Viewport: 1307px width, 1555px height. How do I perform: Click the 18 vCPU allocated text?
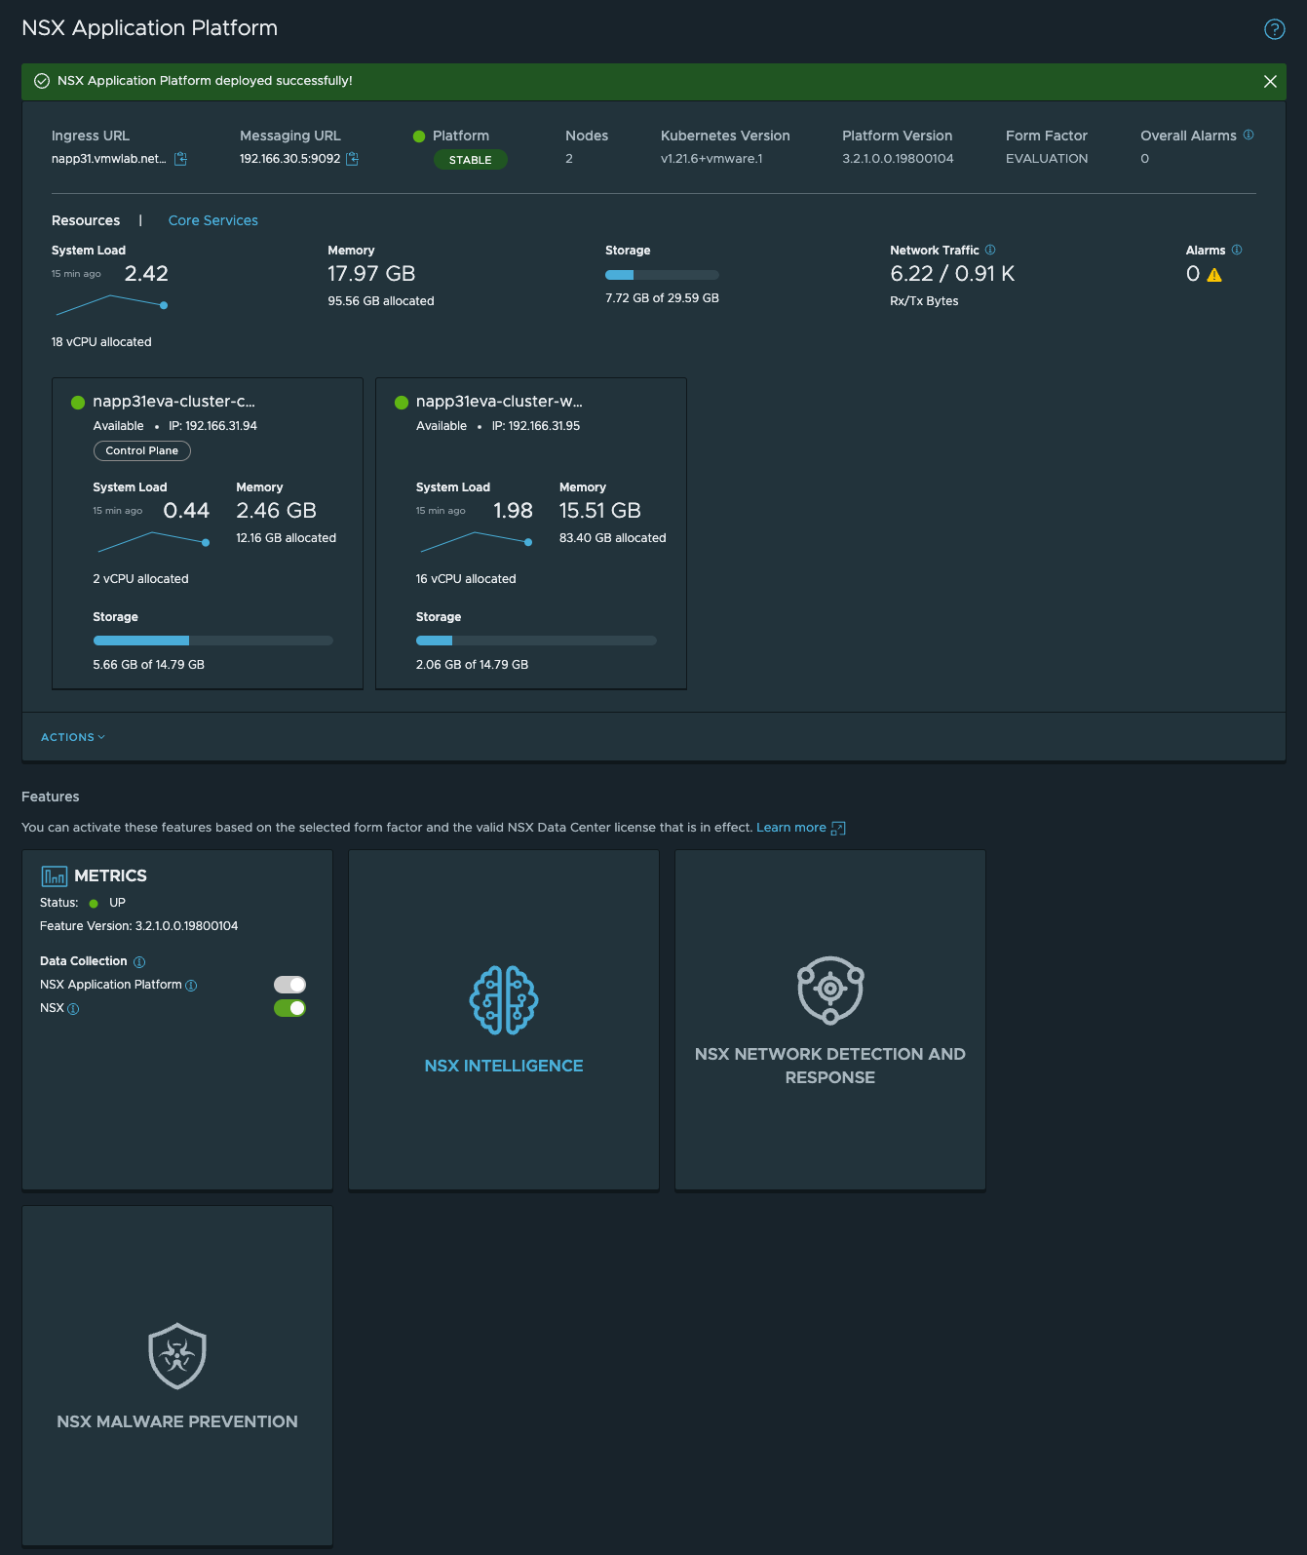click(101, 342)
